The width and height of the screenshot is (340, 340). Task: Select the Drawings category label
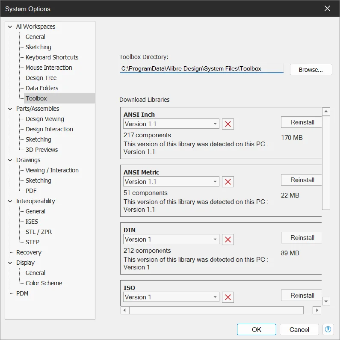click(28, 160)
